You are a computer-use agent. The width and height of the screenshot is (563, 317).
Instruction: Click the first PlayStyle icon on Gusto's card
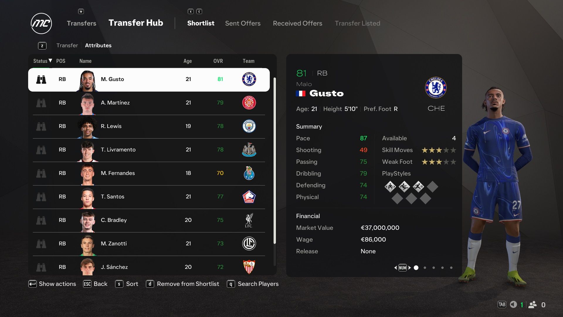click(x=390, y=187)
